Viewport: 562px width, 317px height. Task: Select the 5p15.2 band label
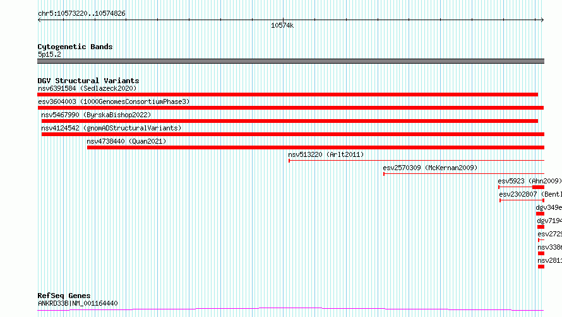click(x=49, y=54)
